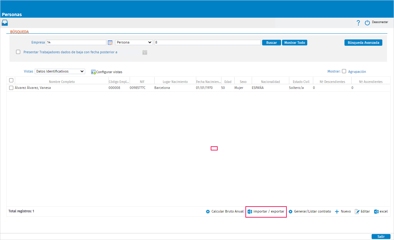
Task: Sort by the Lugar Nacimiento column header
Action: pos(175,82)
